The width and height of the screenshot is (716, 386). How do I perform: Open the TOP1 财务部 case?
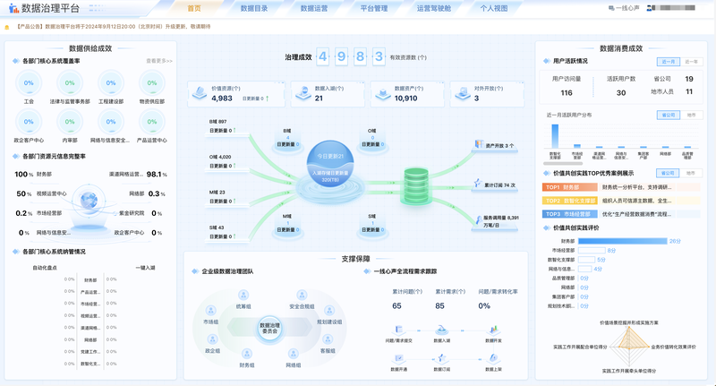[620, 187]
